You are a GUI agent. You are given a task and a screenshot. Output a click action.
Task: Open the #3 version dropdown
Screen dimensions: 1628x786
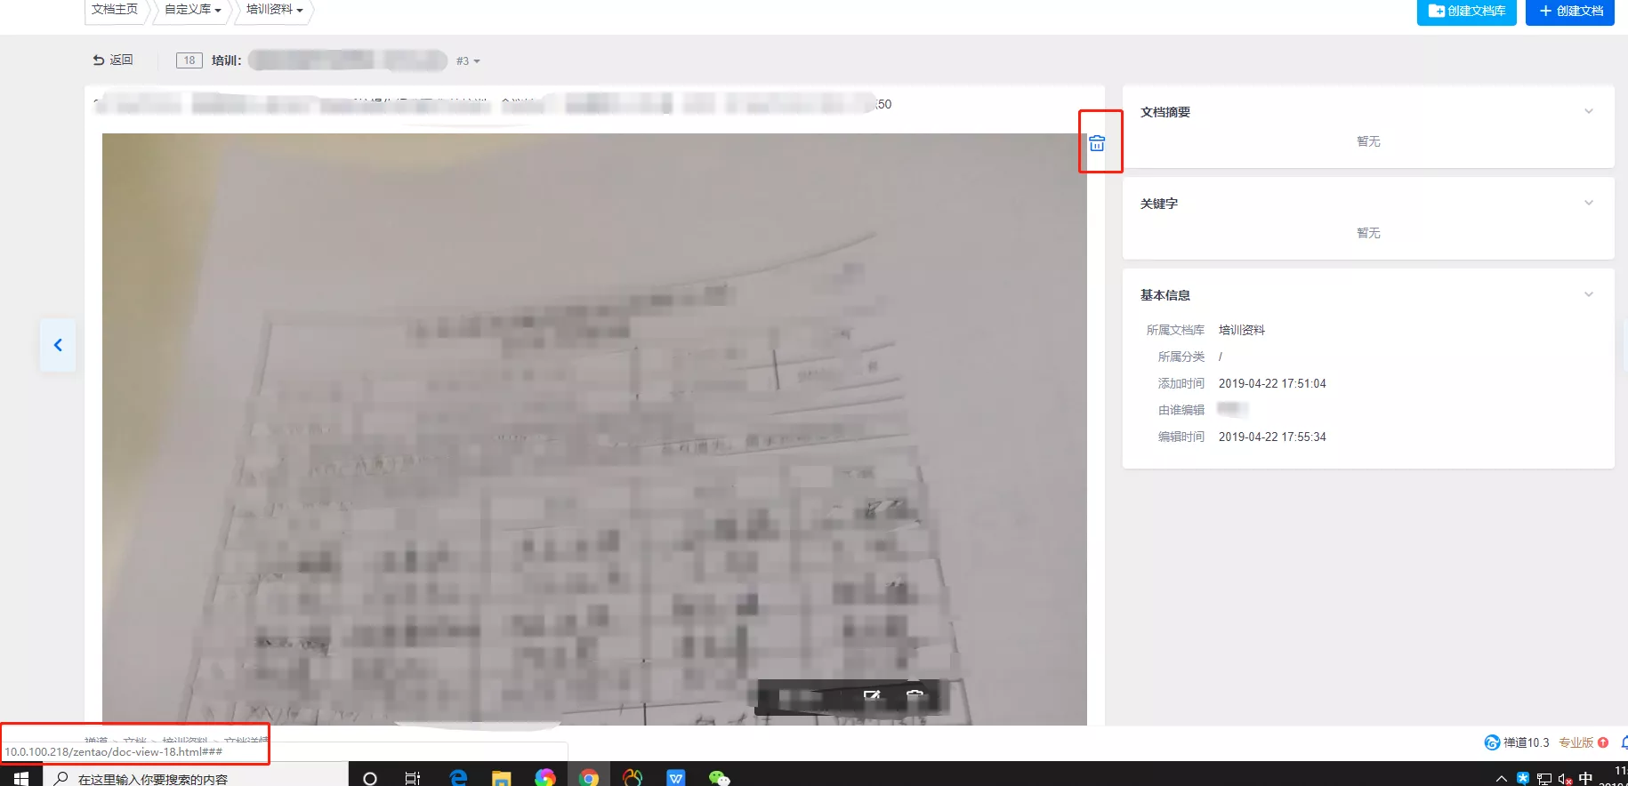pyautogui.click(x=468, y=60)
